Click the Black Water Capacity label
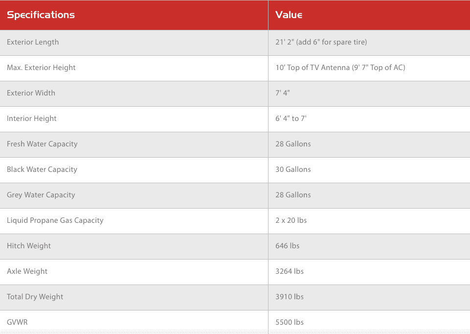This screenshot has height=334, width=470. click(x=42, y=169)
